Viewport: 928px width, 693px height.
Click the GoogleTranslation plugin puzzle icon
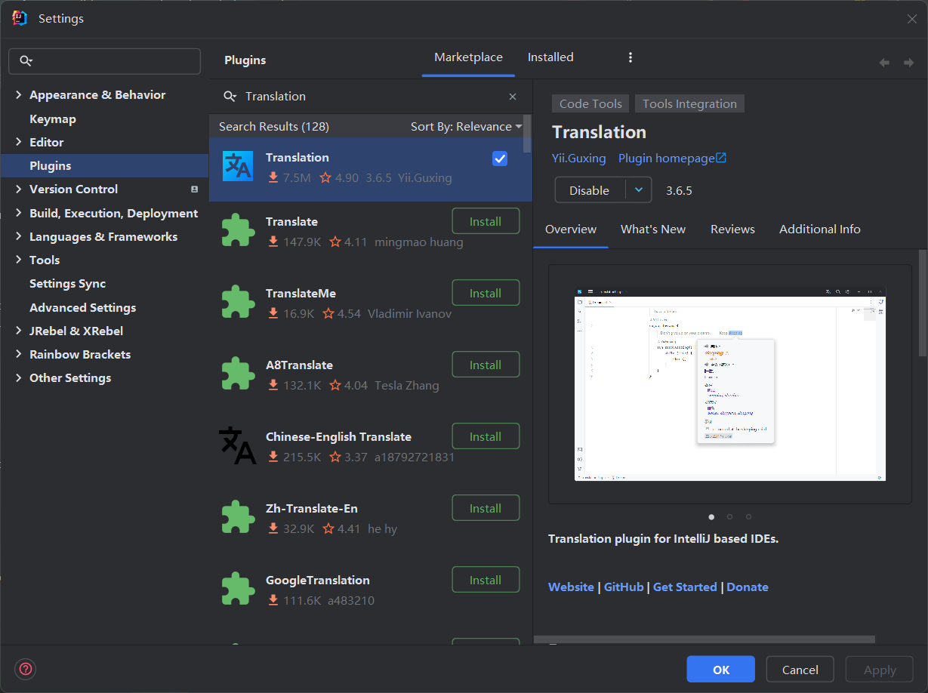(x=238, y=589)
